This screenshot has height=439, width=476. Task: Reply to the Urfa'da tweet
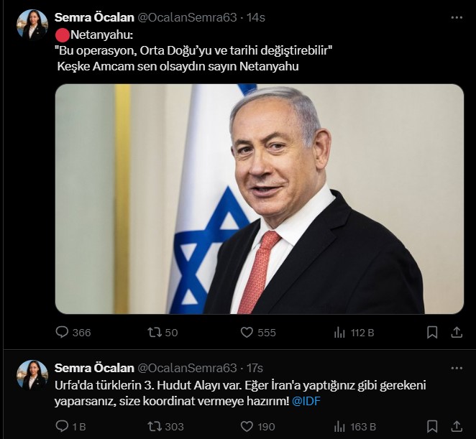[x=70, y=427]
